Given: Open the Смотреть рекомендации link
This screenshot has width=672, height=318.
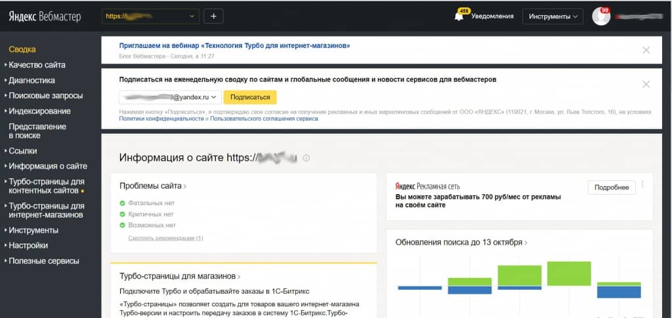Looking at the screenshot, I should [165, 238].
